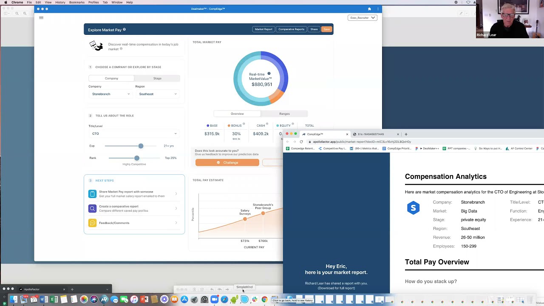Click the Rank slider handle
The width and height of the screenshot is (544, 306).
pos(136,158)
